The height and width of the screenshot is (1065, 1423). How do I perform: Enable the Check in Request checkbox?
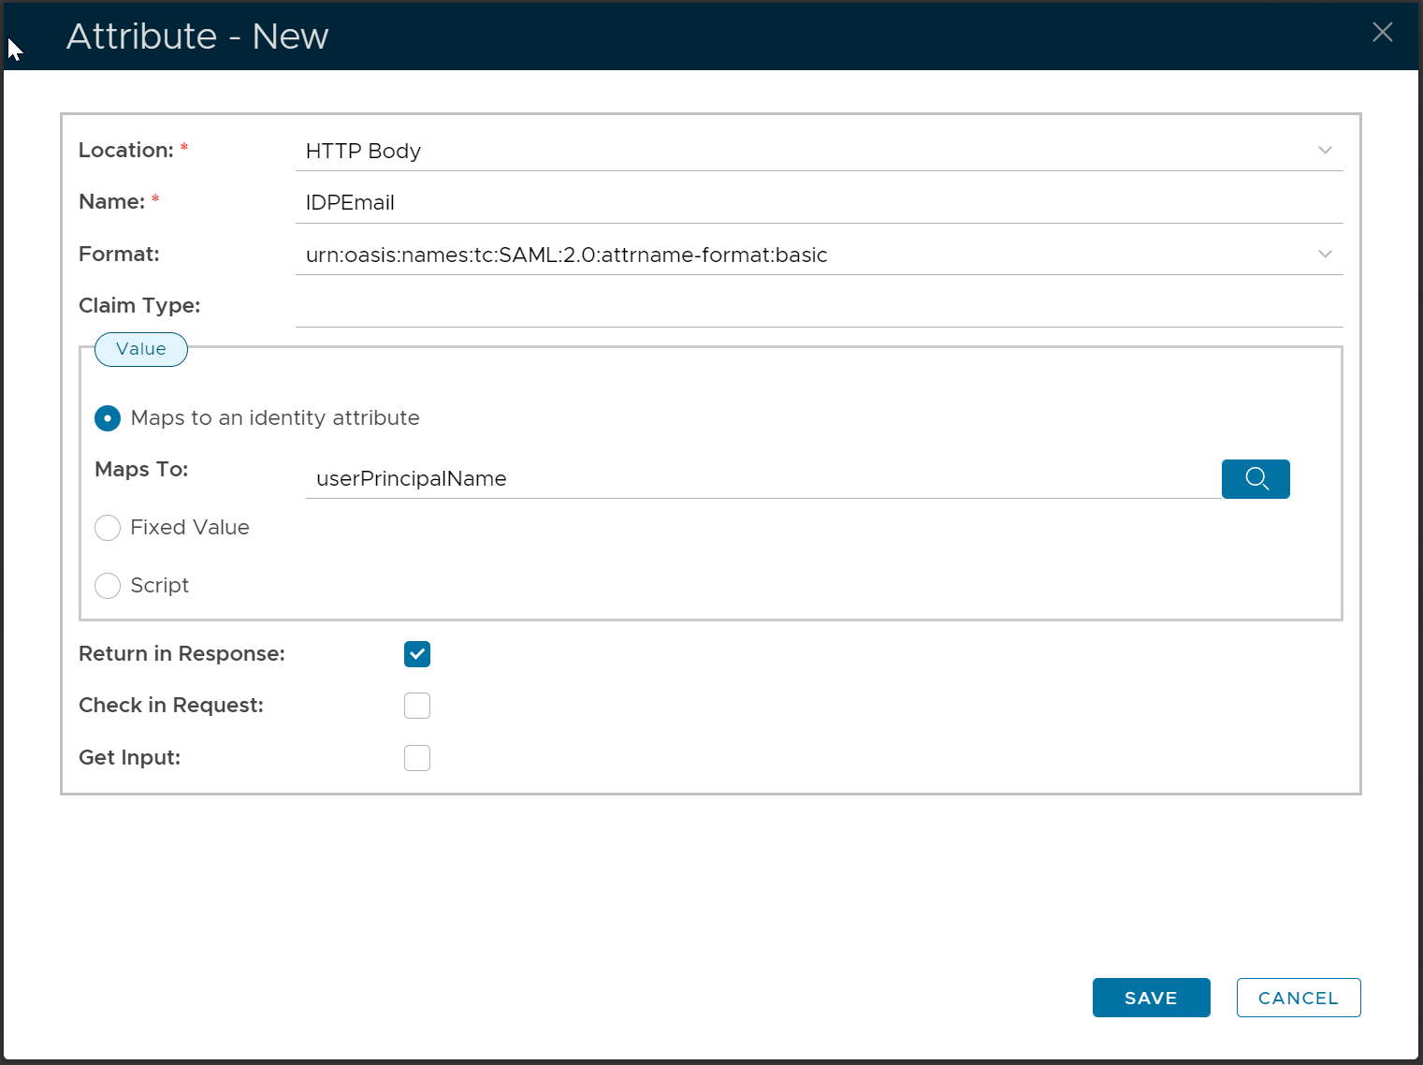417,706
